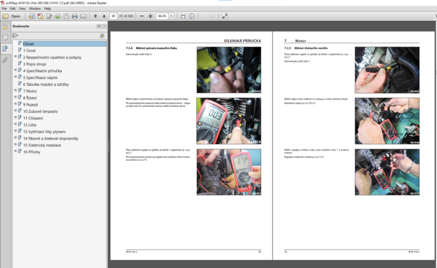Viewport: 437px width, 268px height.
Task: Open the attachments paperclip sidebar icon
Action: [x=5, y=60]
